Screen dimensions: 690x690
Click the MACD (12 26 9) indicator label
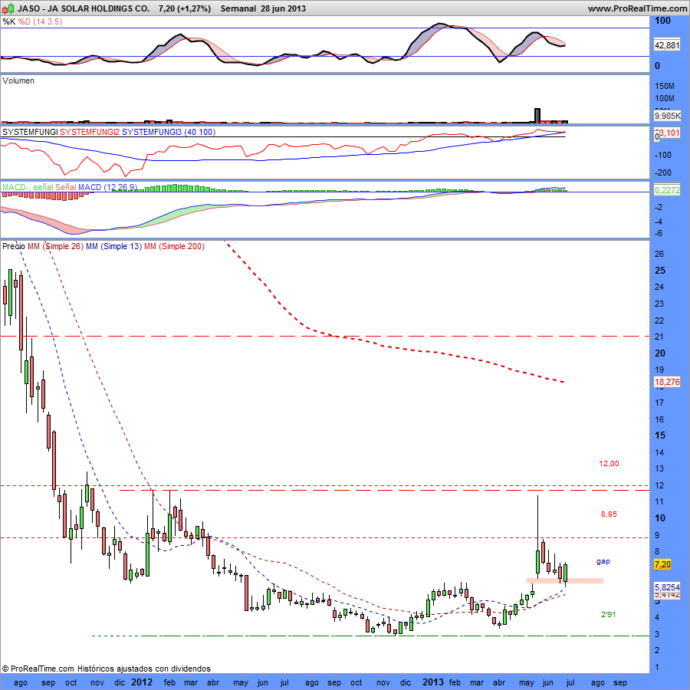108,187
